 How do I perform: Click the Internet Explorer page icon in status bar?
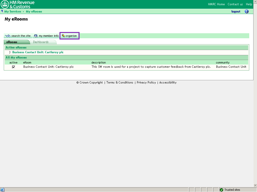3,190
